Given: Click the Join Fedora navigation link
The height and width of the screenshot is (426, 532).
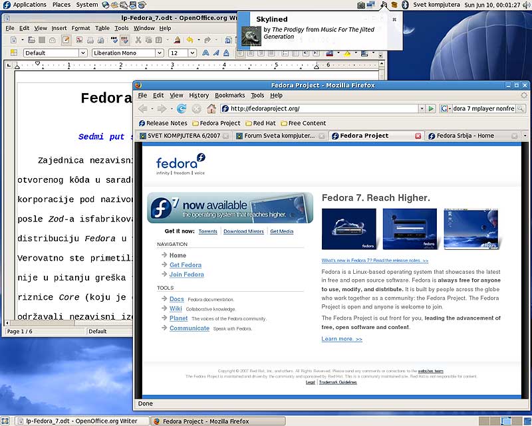Looking at the screenshot, I should [187, 274].
